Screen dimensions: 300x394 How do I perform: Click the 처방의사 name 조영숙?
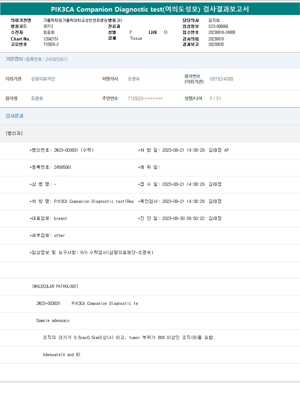134,79
